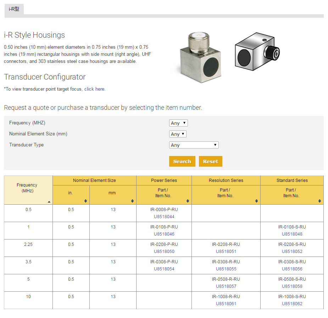Image resolution: width=328 pixels, height=318 pixels.
Task: Open item U8518062 for 10 MHz standard
Action: pyautogui.click(x=292, y=304)
